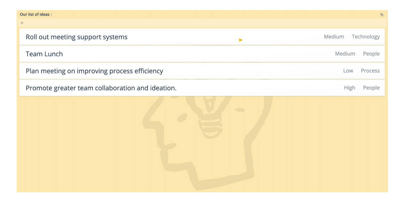Click the Tt text size icon
This screenshot has height=203, width=404.
pos(382,15)
